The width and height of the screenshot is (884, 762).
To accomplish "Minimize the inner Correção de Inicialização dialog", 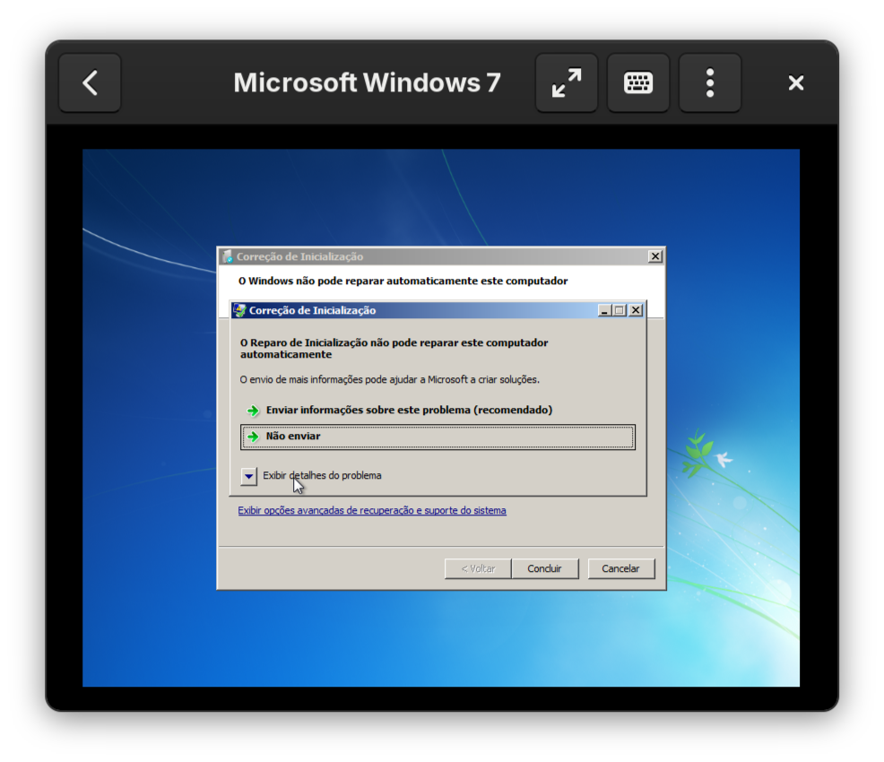I will [604, 310].
